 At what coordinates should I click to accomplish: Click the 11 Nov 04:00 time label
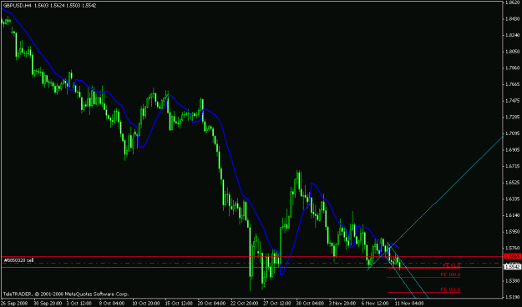(x=409, y=304)
